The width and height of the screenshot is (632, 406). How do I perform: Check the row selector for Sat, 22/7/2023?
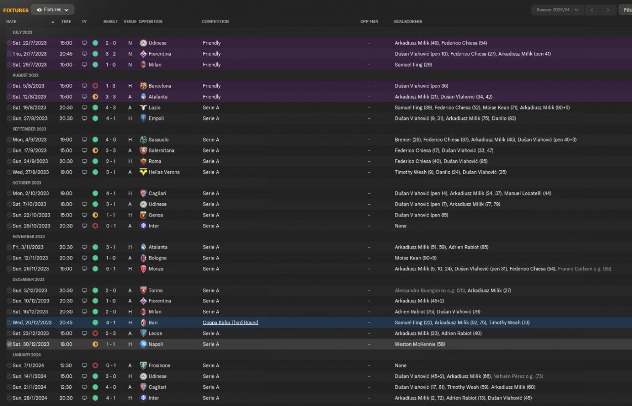[x=9, y=43]
